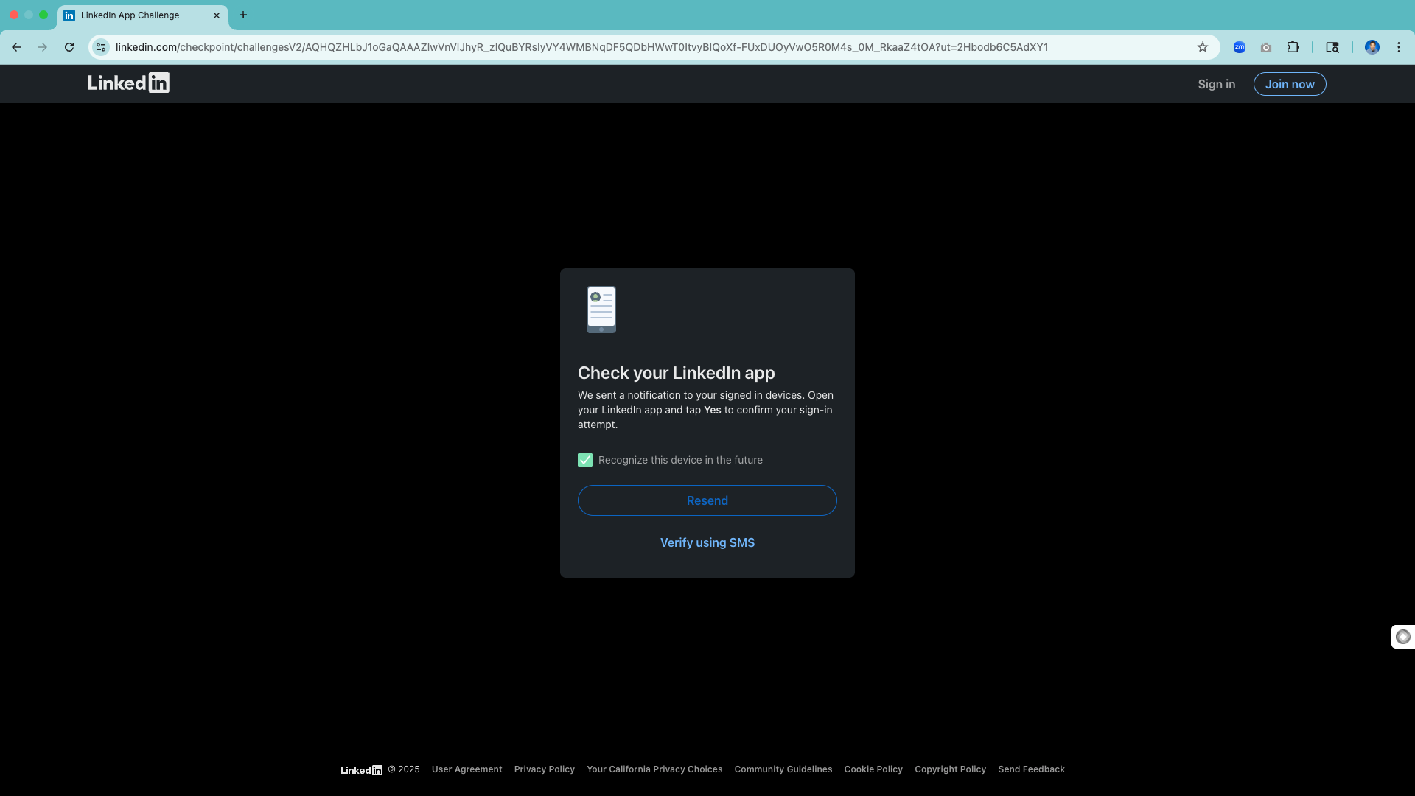1415x796 pixels.
Task: Click the Zoom extension icon
Action: 1240,47
